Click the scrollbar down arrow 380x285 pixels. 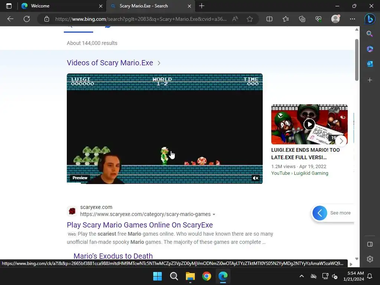357,259
